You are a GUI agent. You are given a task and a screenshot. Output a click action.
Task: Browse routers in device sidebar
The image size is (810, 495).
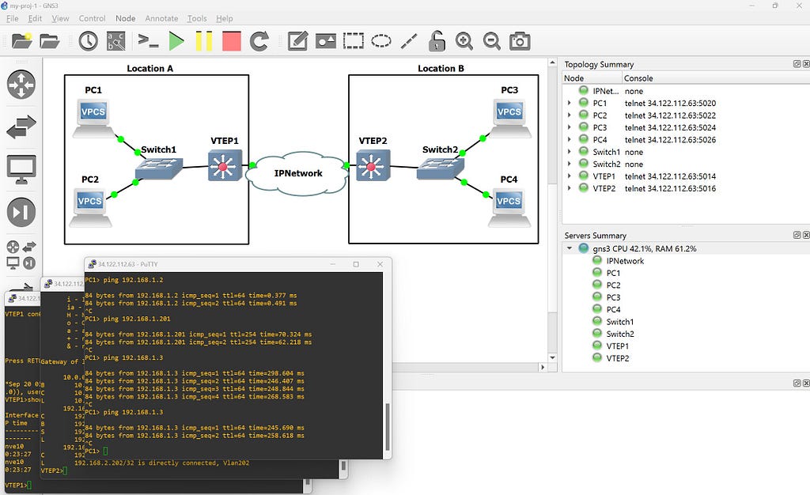click(21, 84)
